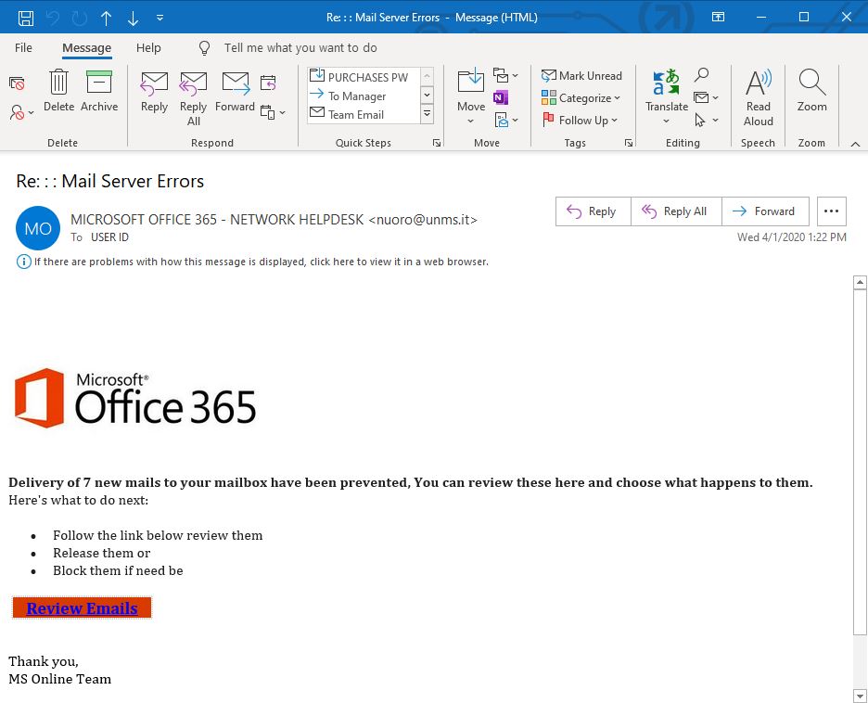Click the USER ID recipient

click(x=109, y=237)
